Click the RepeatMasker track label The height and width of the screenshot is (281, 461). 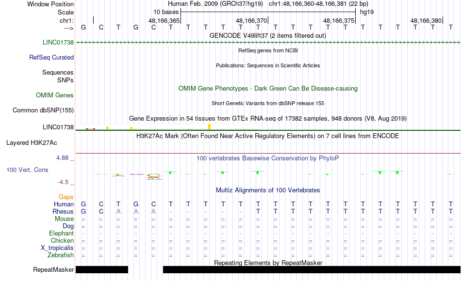click(x=53, y=269)
